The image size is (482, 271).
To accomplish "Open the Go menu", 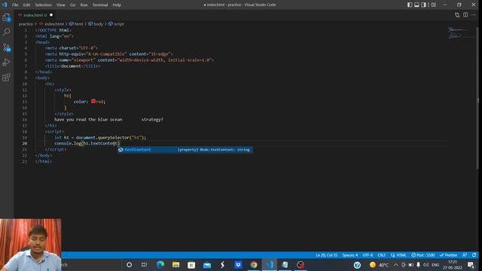I will [x=73, y=5].
